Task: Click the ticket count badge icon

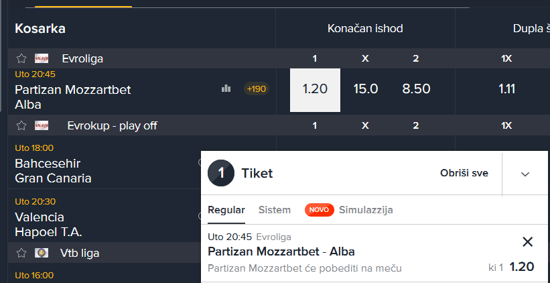Action: point(221,173)
